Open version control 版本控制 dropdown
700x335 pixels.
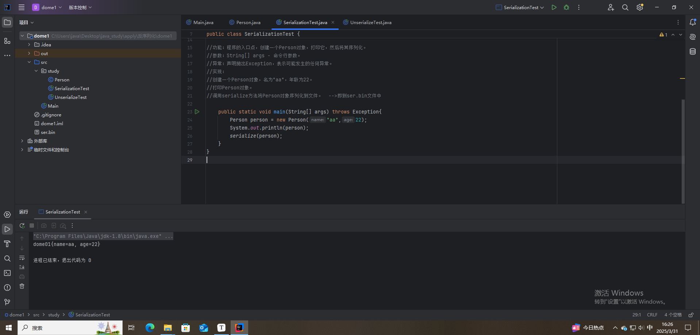[80, 7]
